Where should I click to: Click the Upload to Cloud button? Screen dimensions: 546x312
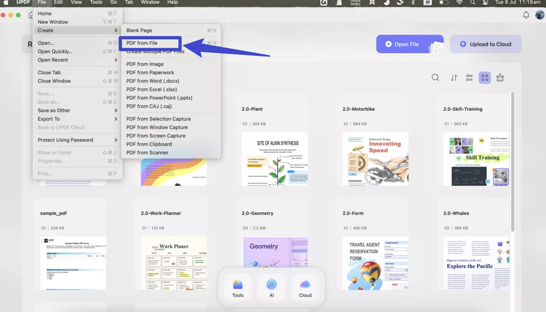coord(485,44)
